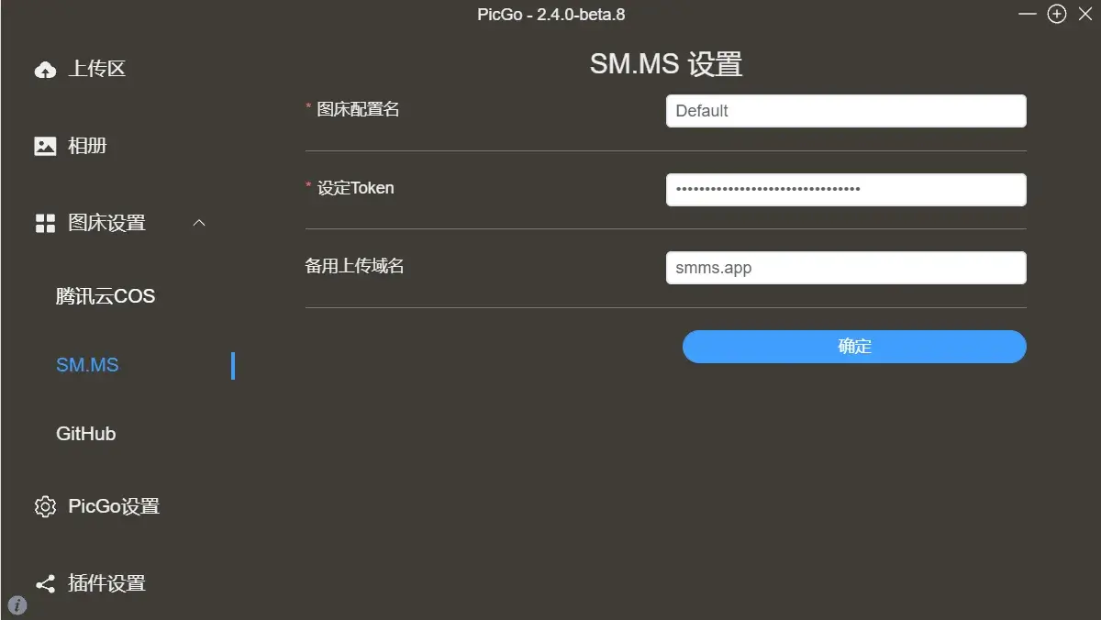Viewport: 1101px width, 620px height.
Task: Focus the 设定Token password field
Action: coord(846,190)
